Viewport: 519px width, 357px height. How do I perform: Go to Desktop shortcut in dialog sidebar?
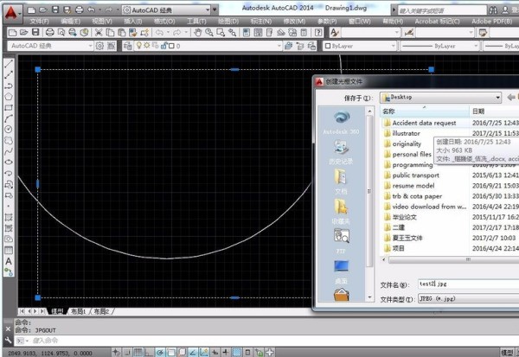coord(341,268)
